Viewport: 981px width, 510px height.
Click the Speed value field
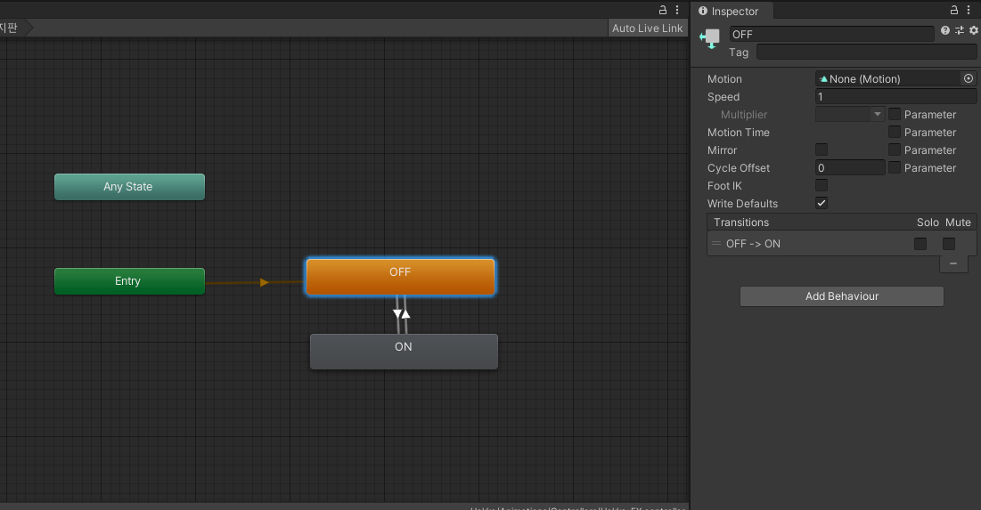(896, 97)
